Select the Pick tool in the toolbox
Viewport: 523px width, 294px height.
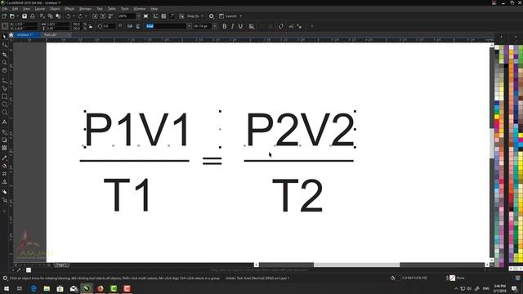point(4,36)
